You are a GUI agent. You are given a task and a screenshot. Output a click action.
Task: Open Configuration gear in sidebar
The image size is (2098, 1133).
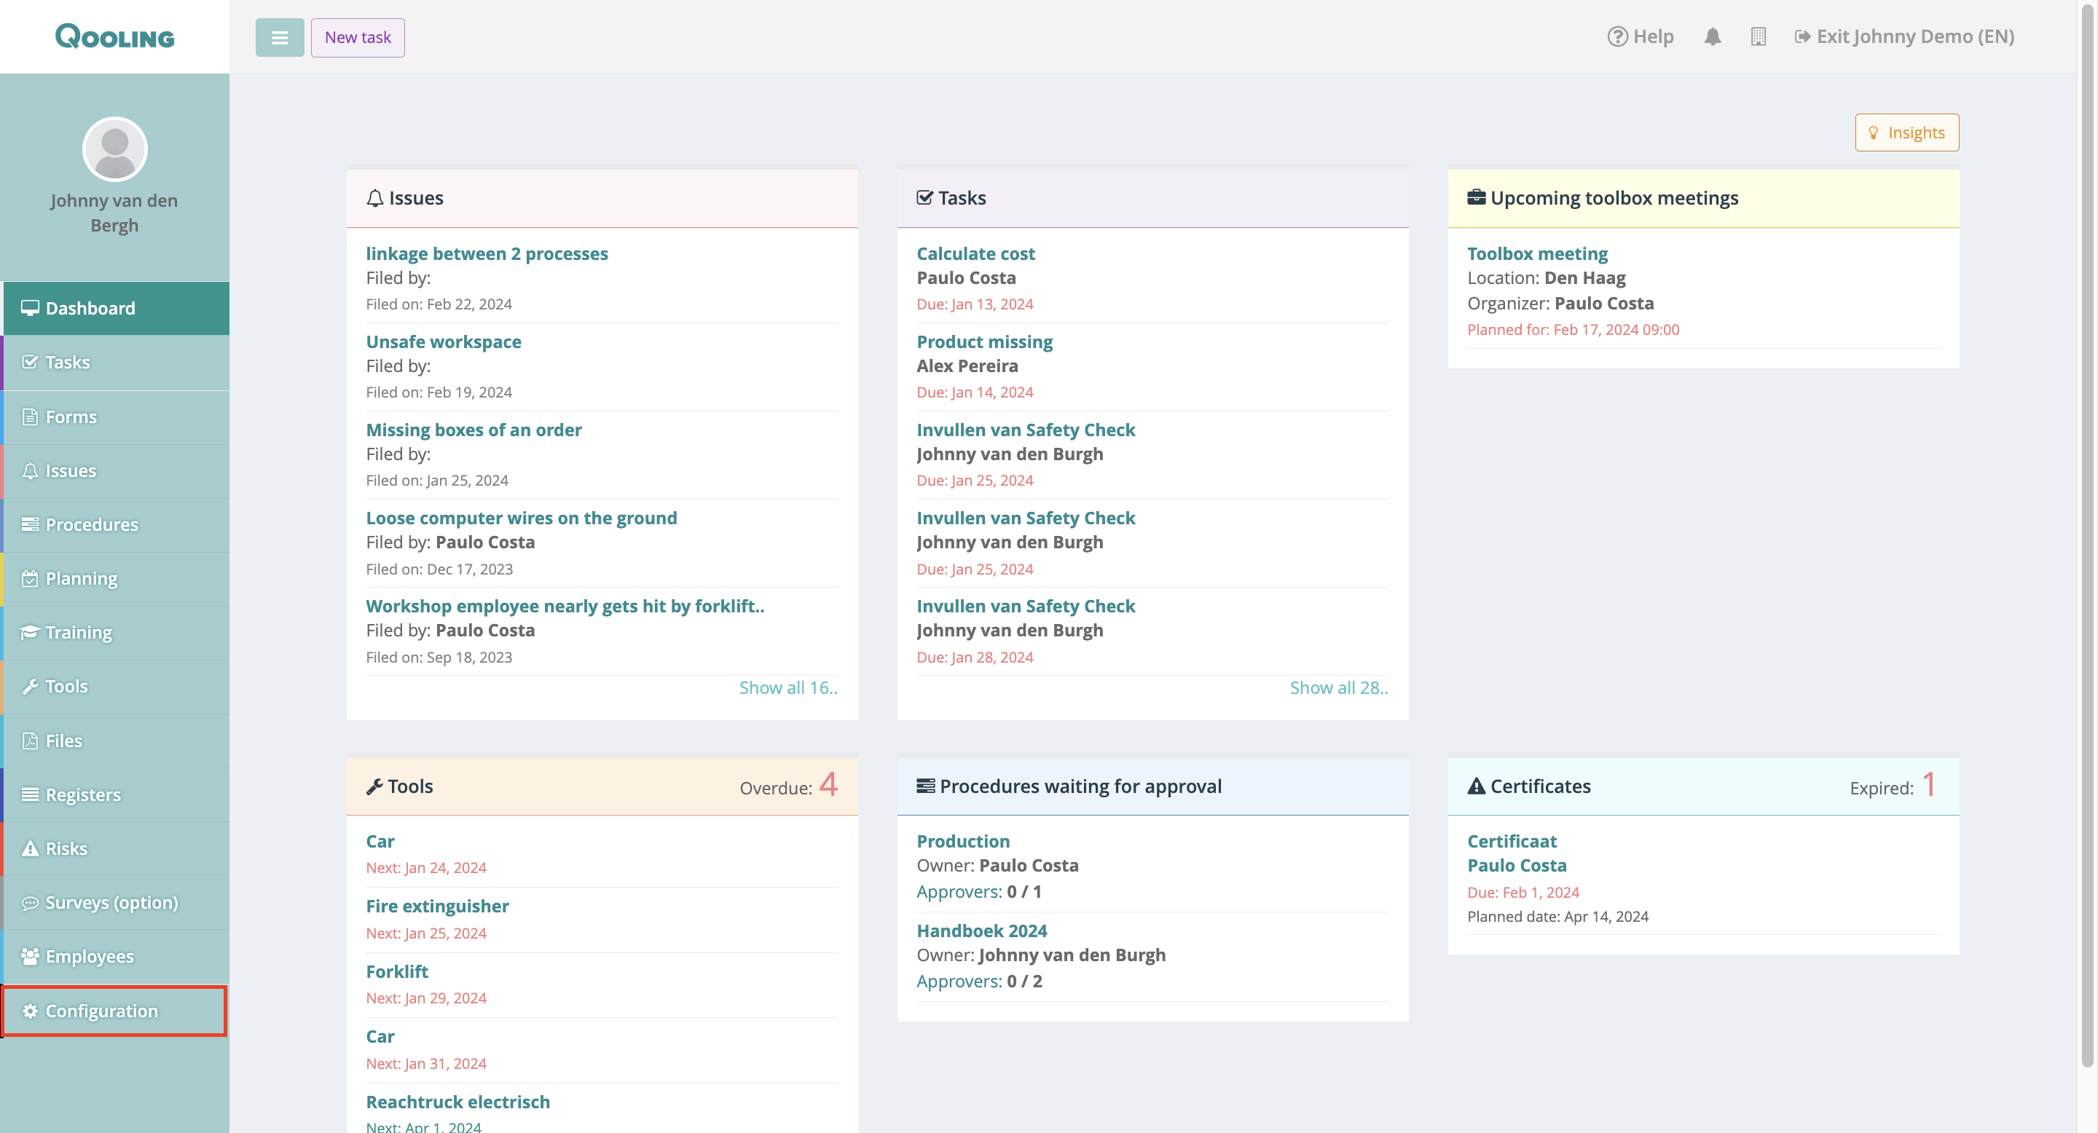(x=102, y=1010)
